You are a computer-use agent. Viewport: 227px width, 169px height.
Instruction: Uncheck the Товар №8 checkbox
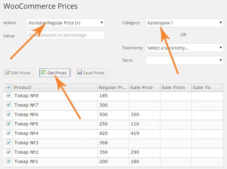click(x=8, y=95)
